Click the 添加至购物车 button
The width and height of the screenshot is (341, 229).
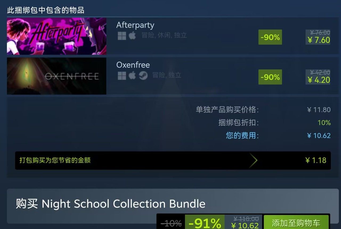click(296, 222)
